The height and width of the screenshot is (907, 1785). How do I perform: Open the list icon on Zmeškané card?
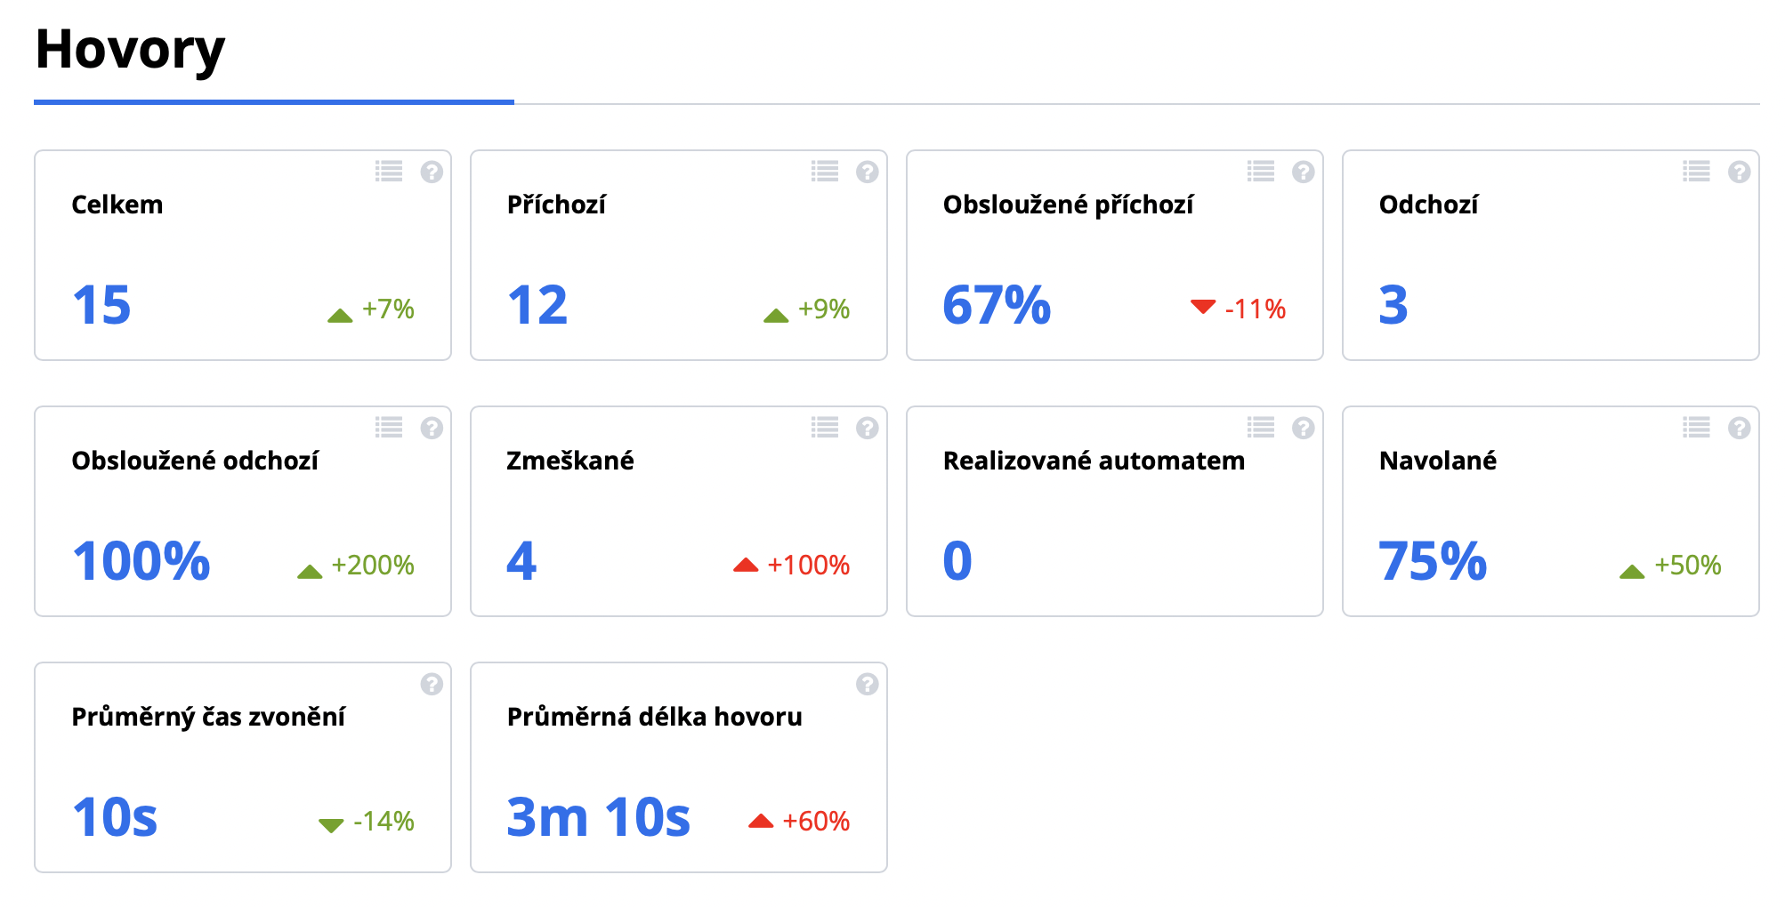point(825,428)
